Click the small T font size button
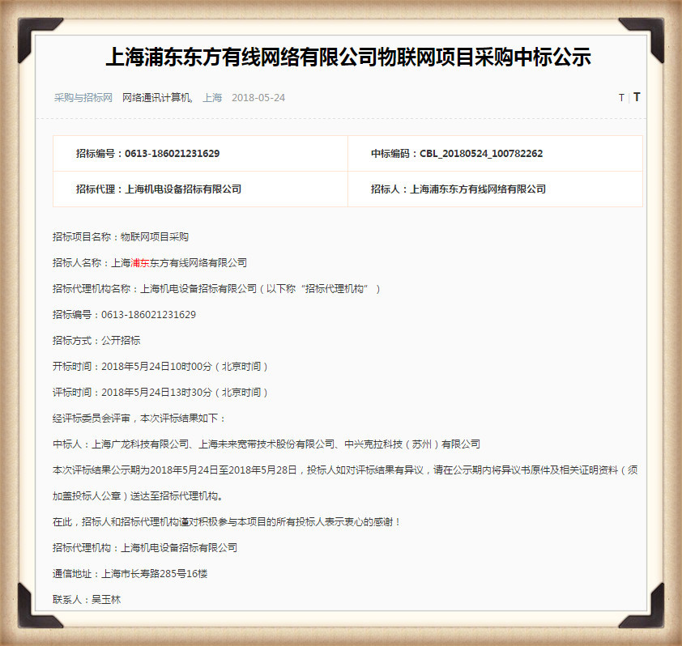Viewport: 682px width, 646px height. 621,98
